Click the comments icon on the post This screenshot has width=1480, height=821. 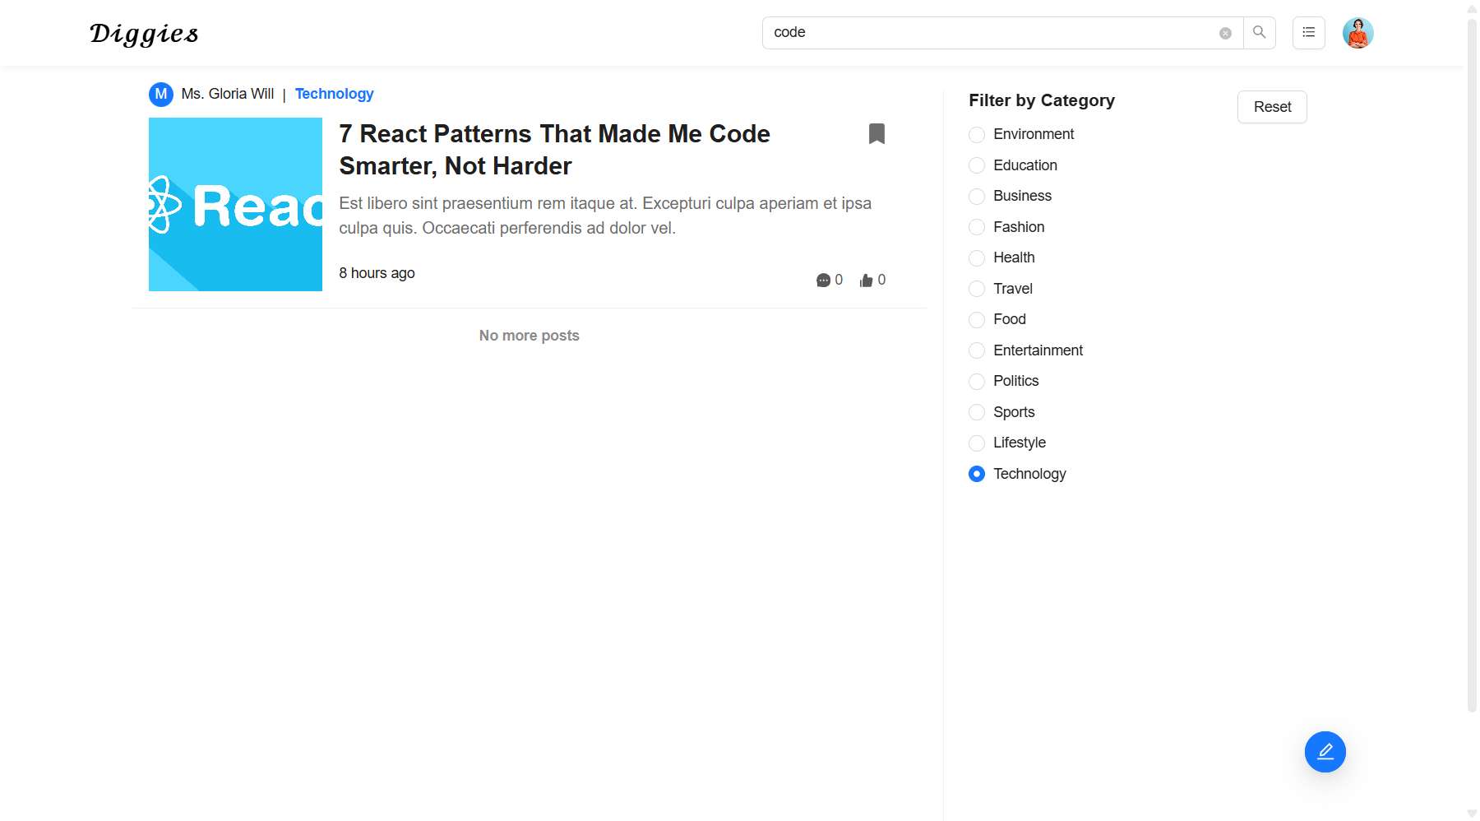pos(823,281)
